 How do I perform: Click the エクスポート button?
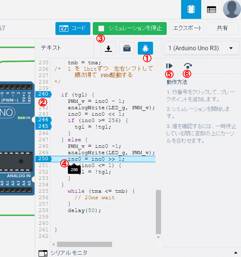pos(188,29)
